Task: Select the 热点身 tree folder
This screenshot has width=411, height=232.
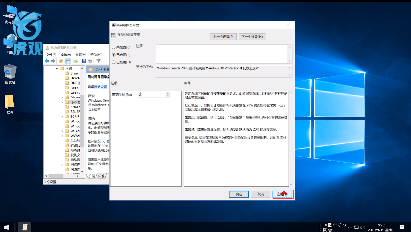Action: 72,150
